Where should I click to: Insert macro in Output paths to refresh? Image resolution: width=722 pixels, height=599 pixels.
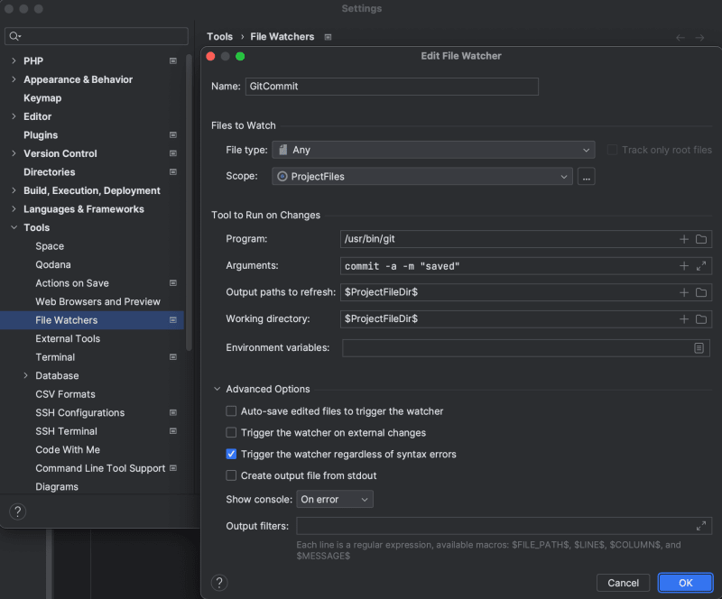coord(684,292)
